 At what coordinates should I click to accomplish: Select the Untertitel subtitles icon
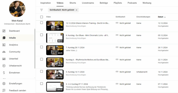pyautogui.click(x=4, y=59)
